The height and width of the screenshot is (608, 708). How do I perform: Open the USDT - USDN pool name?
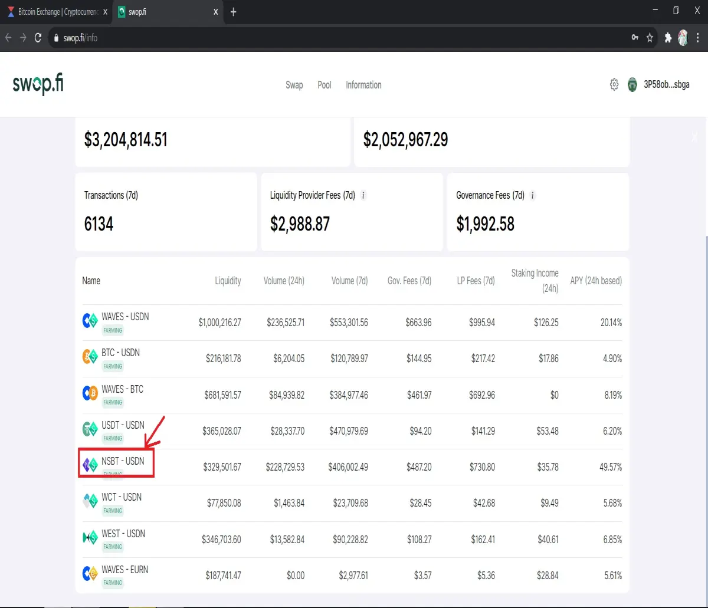point(123,425)
